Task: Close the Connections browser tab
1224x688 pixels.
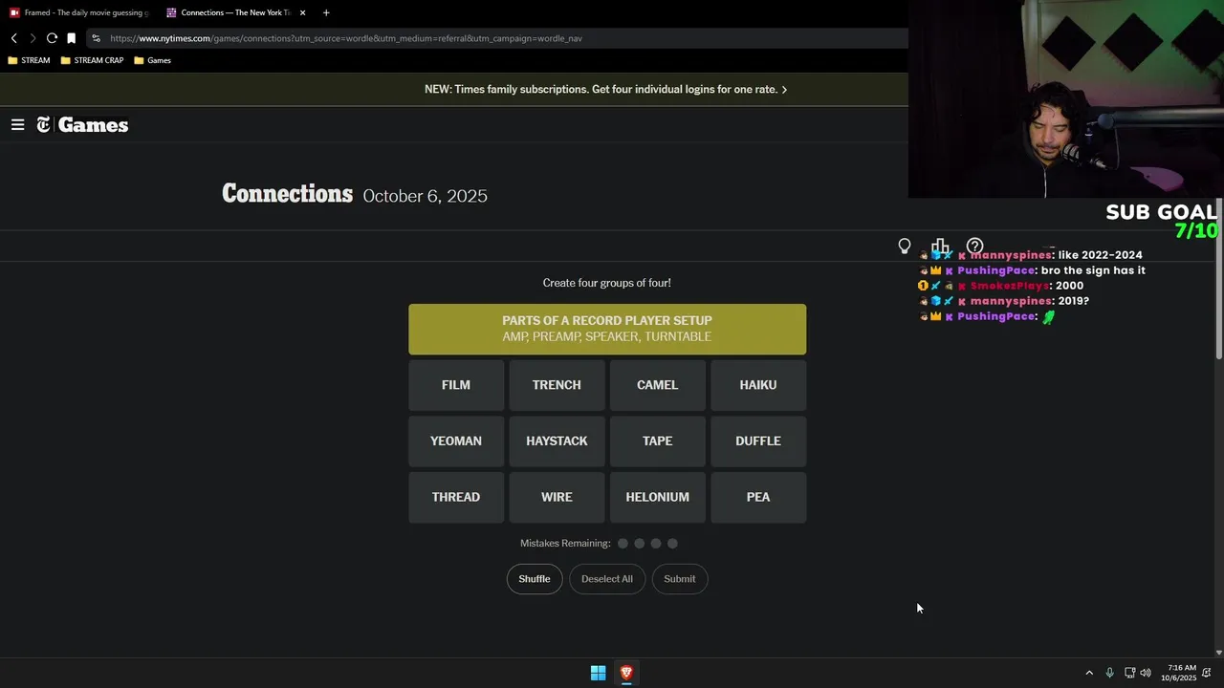Action: point(303,12)
